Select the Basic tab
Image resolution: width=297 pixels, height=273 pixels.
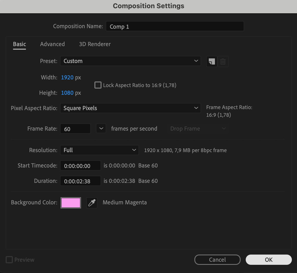tap(19, 44)
